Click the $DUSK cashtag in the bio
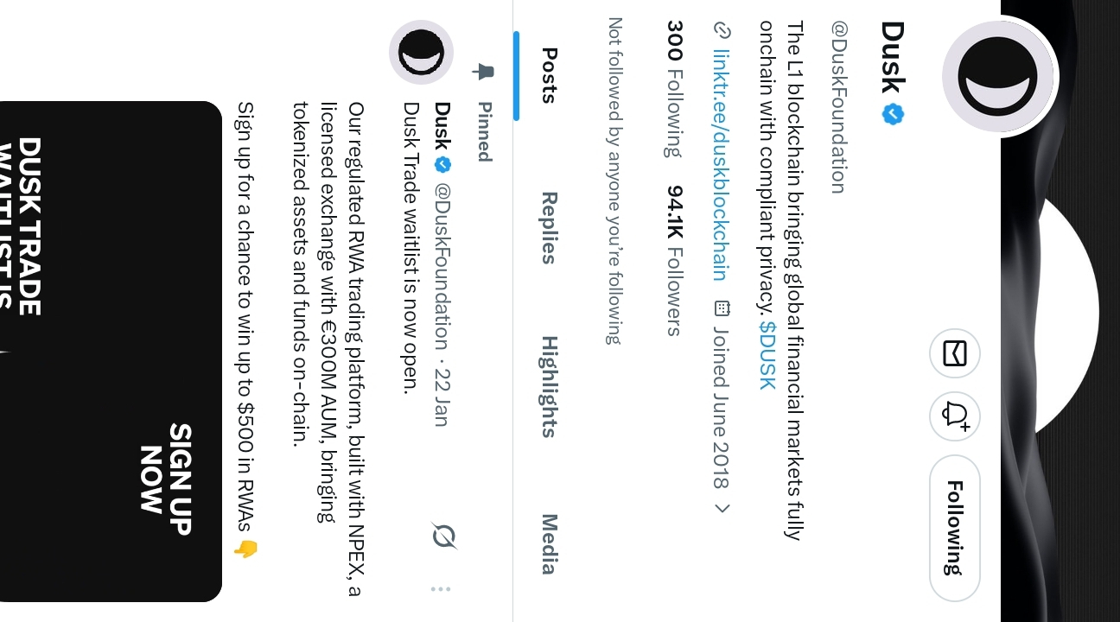 768,355
